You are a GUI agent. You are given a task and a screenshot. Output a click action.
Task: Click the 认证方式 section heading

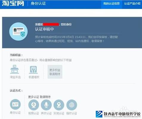pyautogui.click(x=16, y=91)
